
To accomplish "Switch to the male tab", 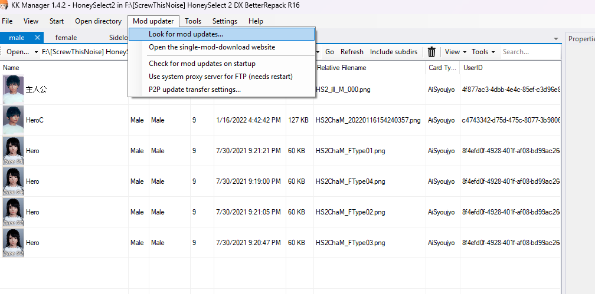I will pyautogui.click(x=17, y=38).
